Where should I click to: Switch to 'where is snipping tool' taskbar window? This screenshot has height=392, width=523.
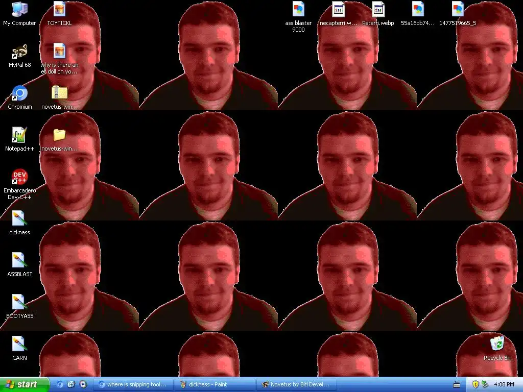[x=132, y=384]
